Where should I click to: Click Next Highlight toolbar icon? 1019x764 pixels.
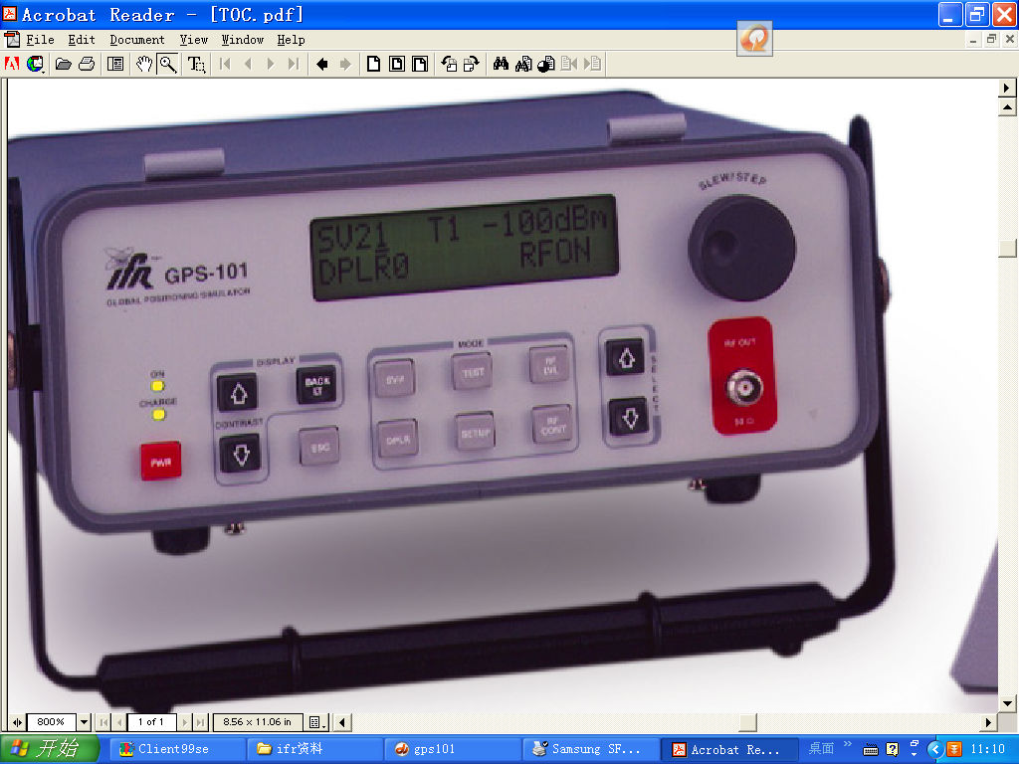click(592, 64)
